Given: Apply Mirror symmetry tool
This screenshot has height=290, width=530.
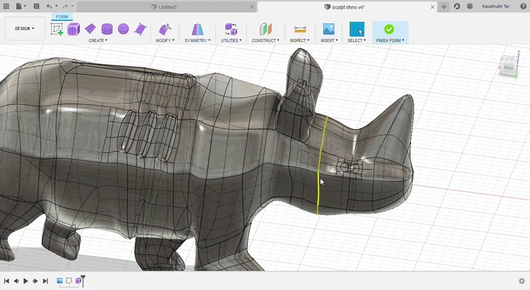Looking at the screenshot, I should [x=197, y=29].
